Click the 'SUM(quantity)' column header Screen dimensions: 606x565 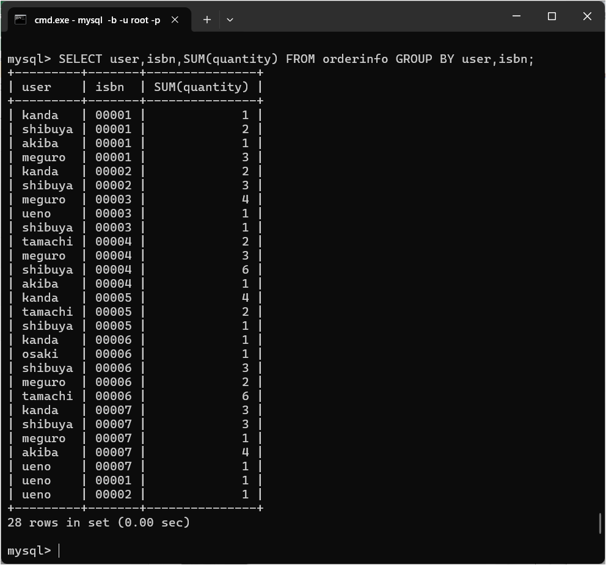click(x=201, y=87)
